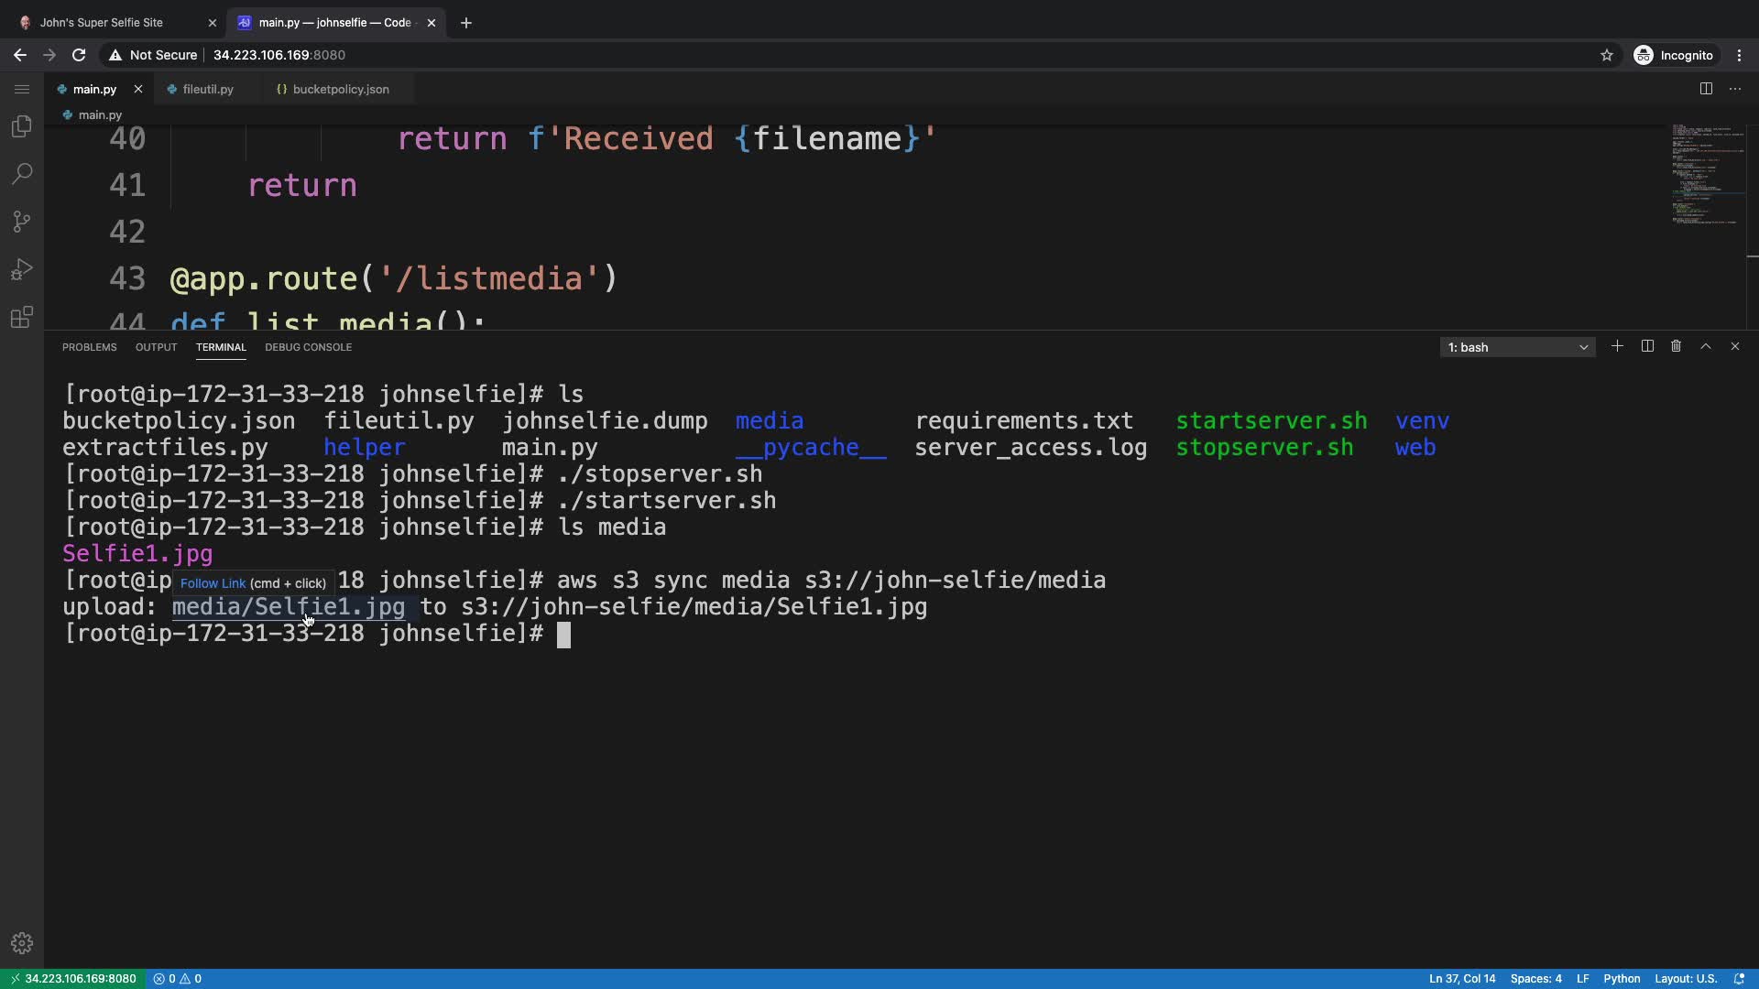The height and width of the screenshot is (989, 1759).
Task: Switch to the fileutil.py editor tab
Action: click(x=208, y=89)
